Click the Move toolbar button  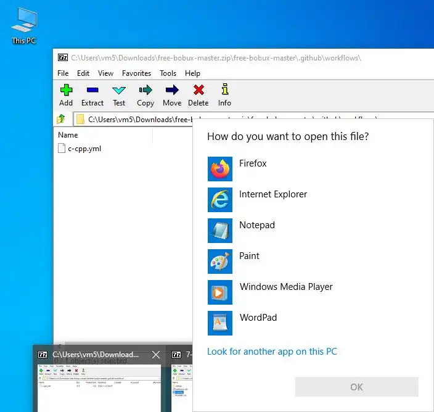pyautogui.click(x=172, y=95)
